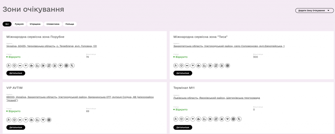The image size is (335, 134).
Task: Click the shopping cart icon in Порубне card
Action: click(55, 66)
